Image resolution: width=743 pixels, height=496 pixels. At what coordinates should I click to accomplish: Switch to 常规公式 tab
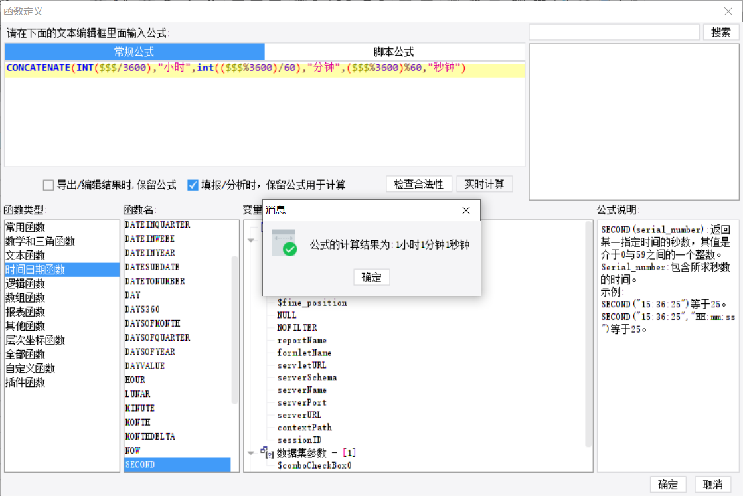(135, 52)
